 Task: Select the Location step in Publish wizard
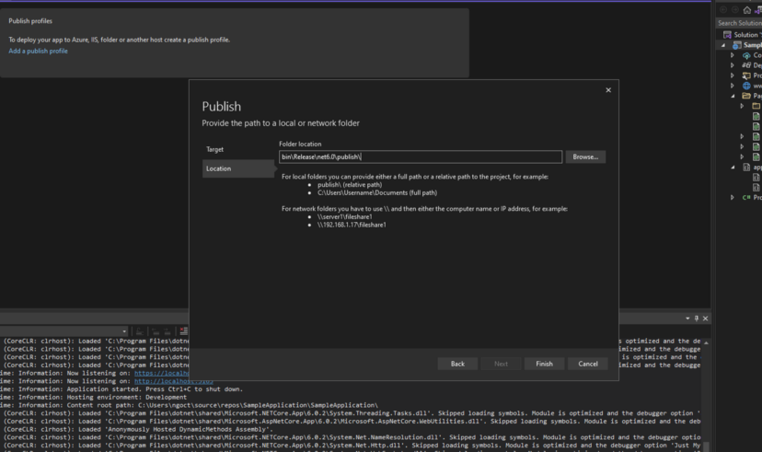click(x=219, y=168)
